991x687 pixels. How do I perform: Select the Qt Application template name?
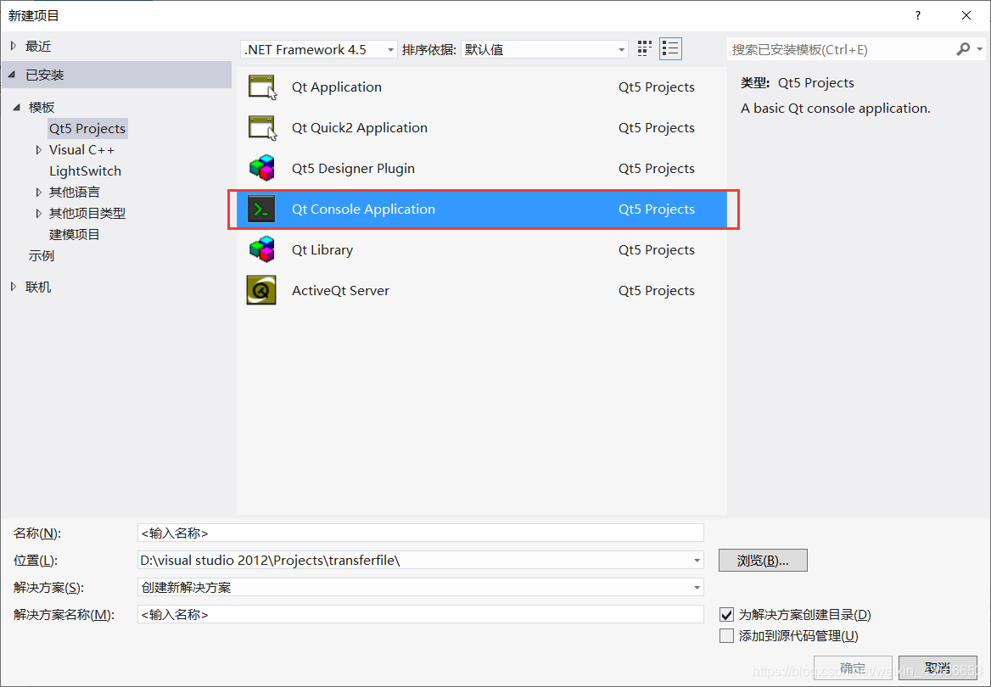[336, 87]
